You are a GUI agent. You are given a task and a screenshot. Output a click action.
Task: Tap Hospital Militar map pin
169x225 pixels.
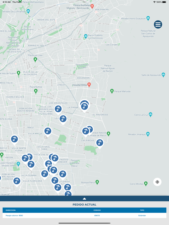click(x=89, y=85)
